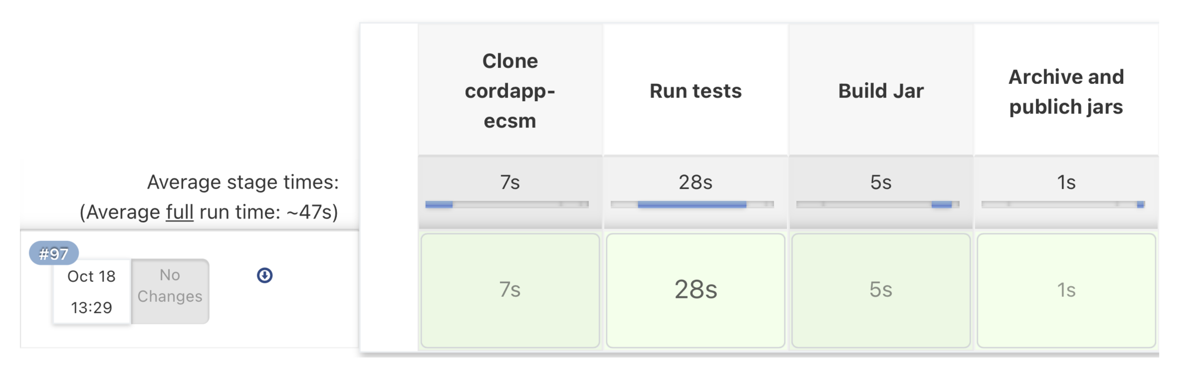1182x373 pixels.
Task: Open the 28s Run tests result cell
Action: tap(695, 290)
